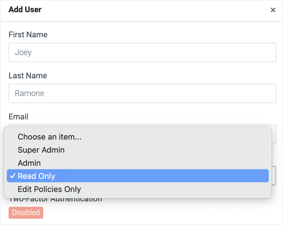
Task: Click the Email label
Action: (x=19, y=116)
